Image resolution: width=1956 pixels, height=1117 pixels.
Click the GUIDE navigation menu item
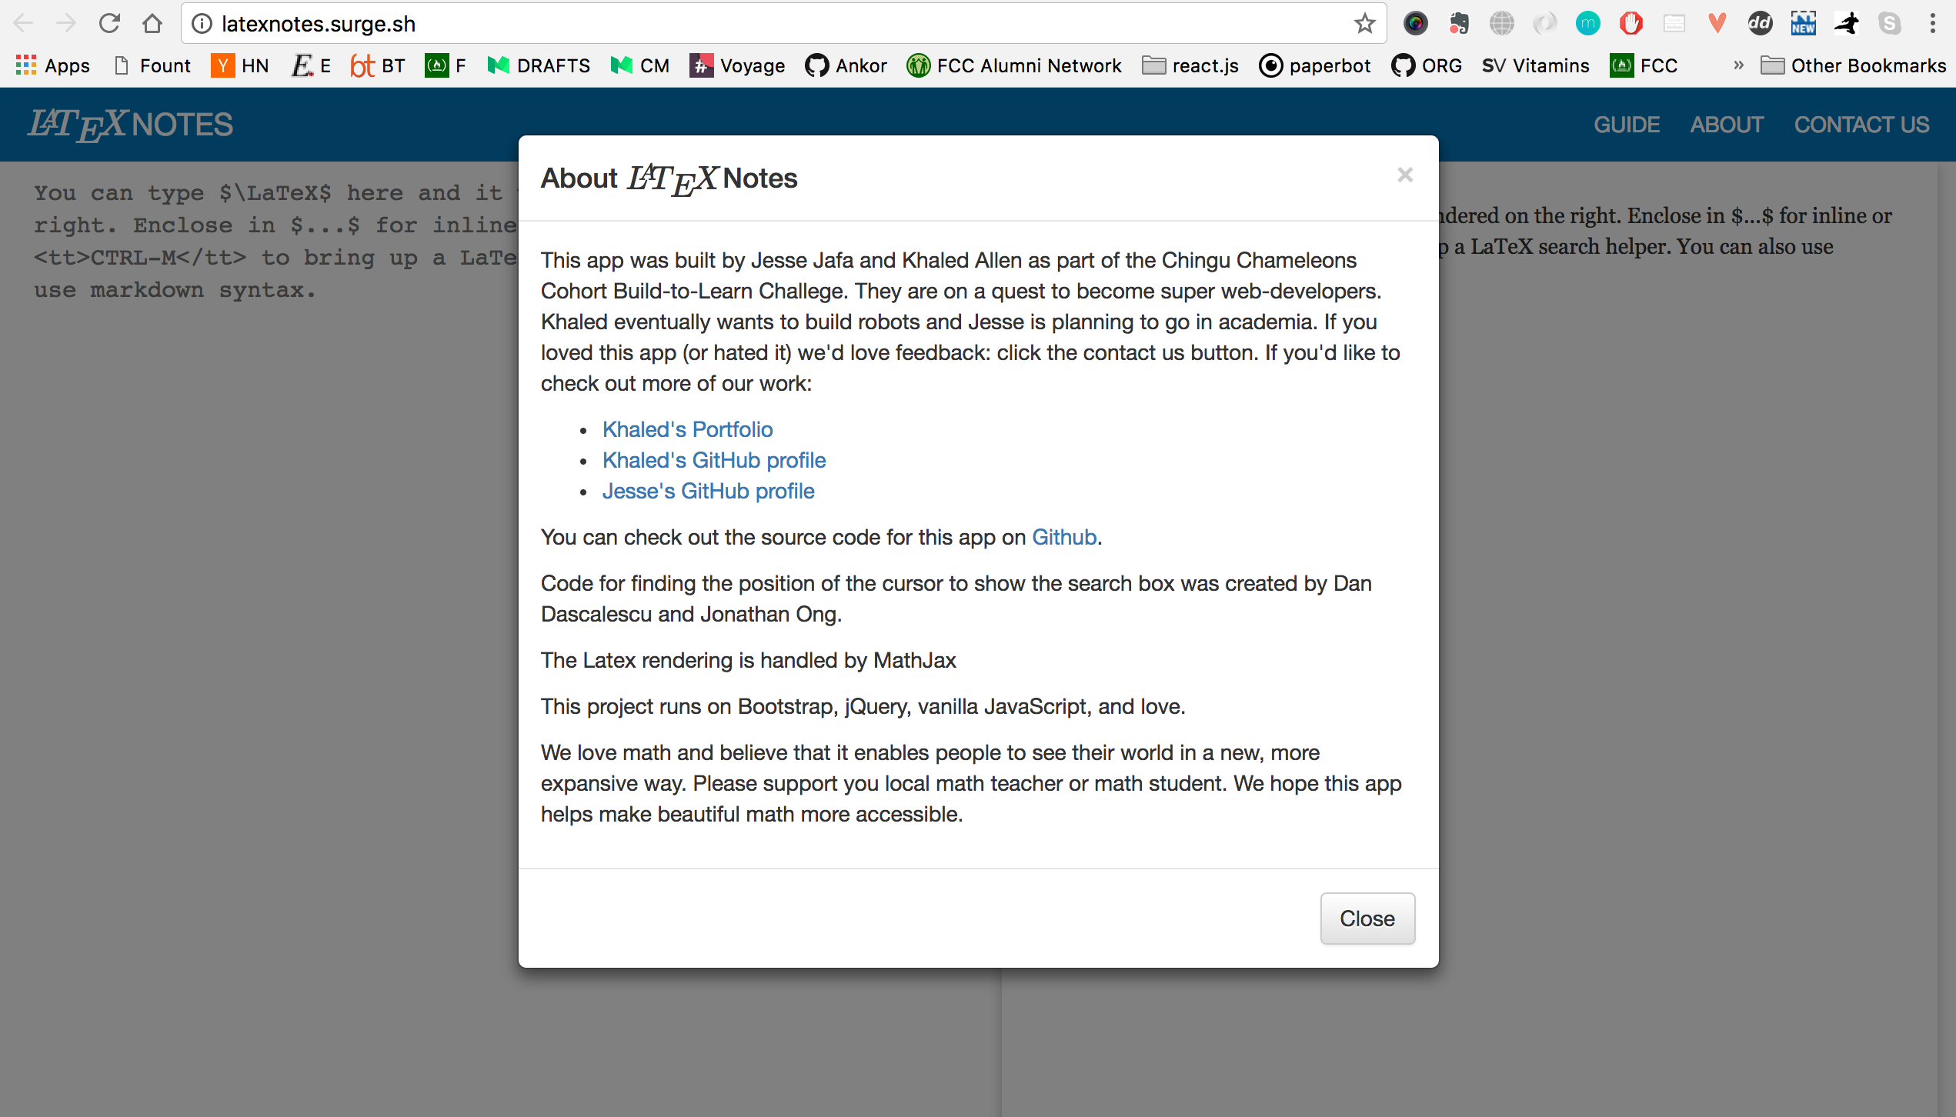[x=1626, y=125]
